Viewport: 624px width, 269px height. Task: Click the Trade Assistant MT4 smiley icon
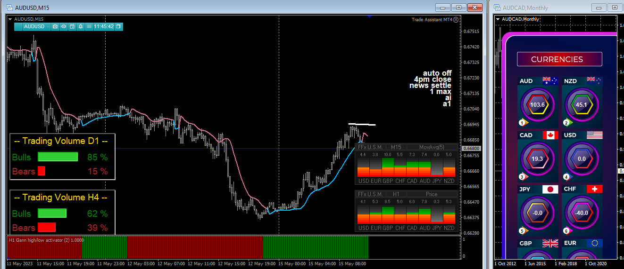pos(456,20)
